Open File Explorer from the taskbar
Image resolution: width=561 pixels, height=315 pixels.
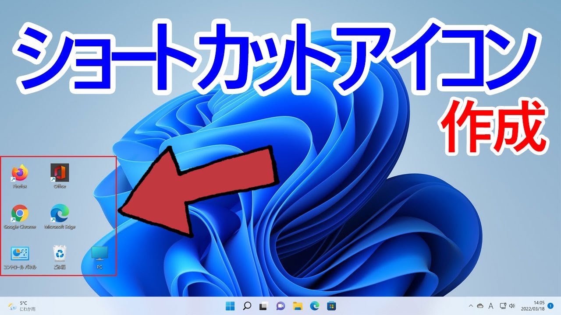coord(297,307)
